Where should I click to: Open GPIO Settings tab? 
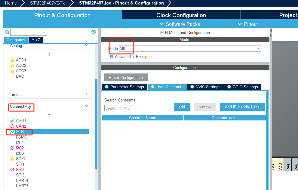(x=243, y=87)
